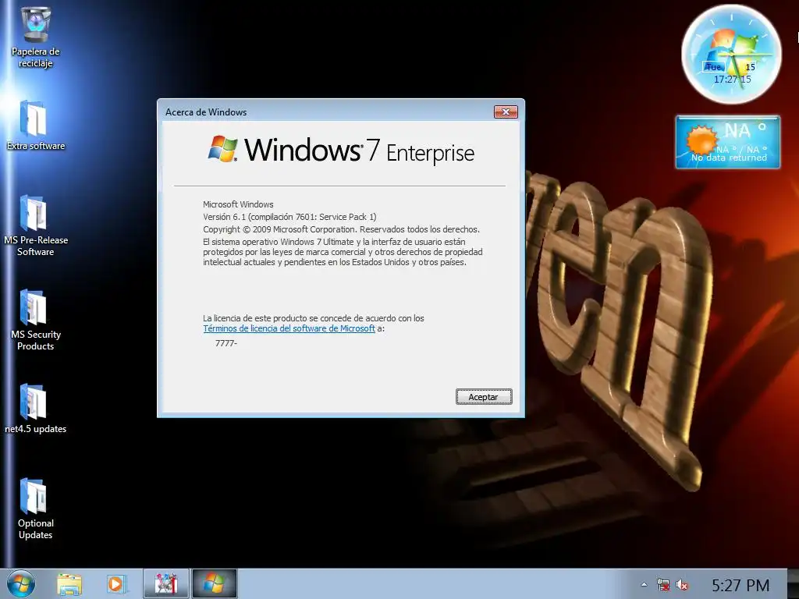The width and height of the screenshot is (799, 599).
Task: Close the Acerca de Windows dialog
Action: (506, 112)
